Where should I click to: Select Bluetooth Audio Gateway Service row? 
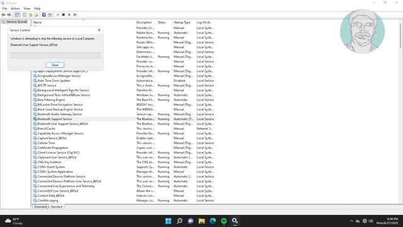pos(123,114)
